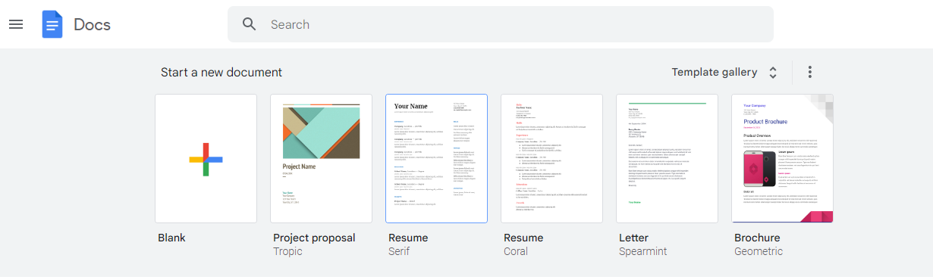This screenshot has height=280, width=933.
Task: Click the magnifying glass search icon
Action: [x=250, y=24]
